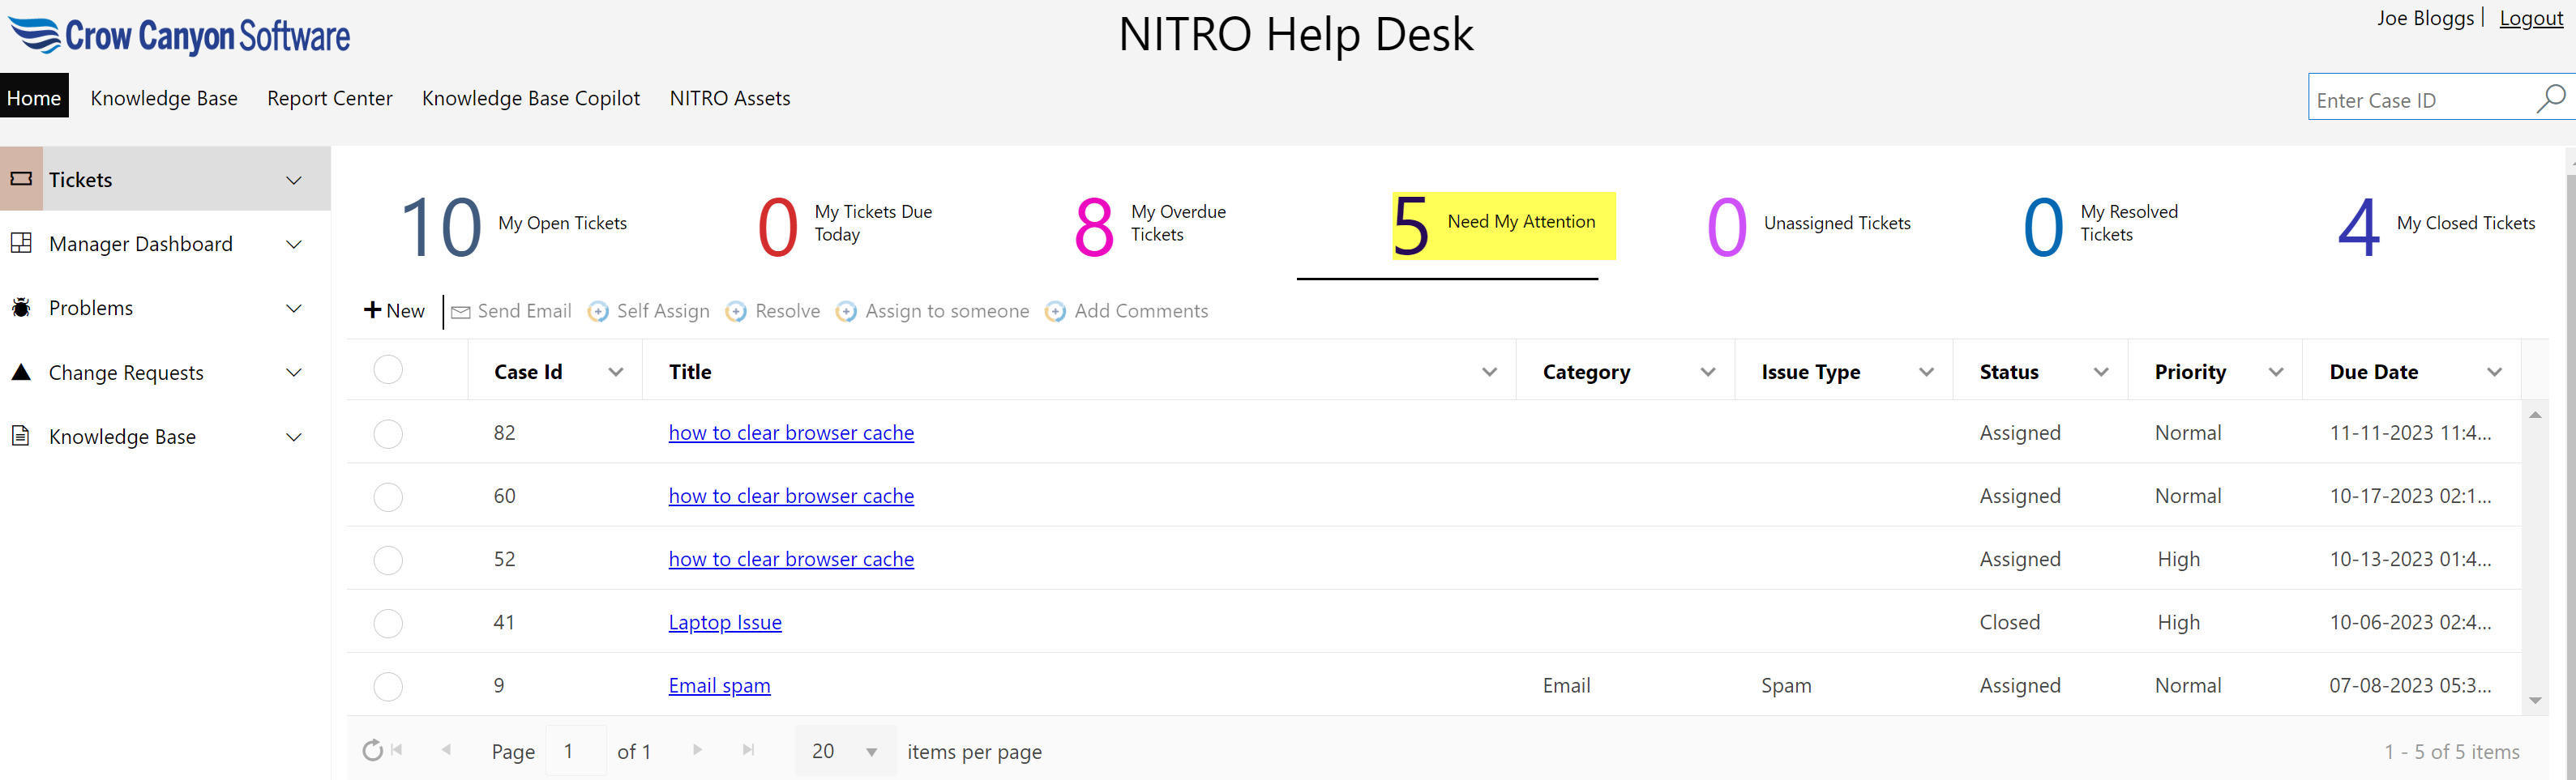The width and height of the screenshot is (2576, 780).
Task: Select the row checkbox for case 82
Action: (388, 433)
